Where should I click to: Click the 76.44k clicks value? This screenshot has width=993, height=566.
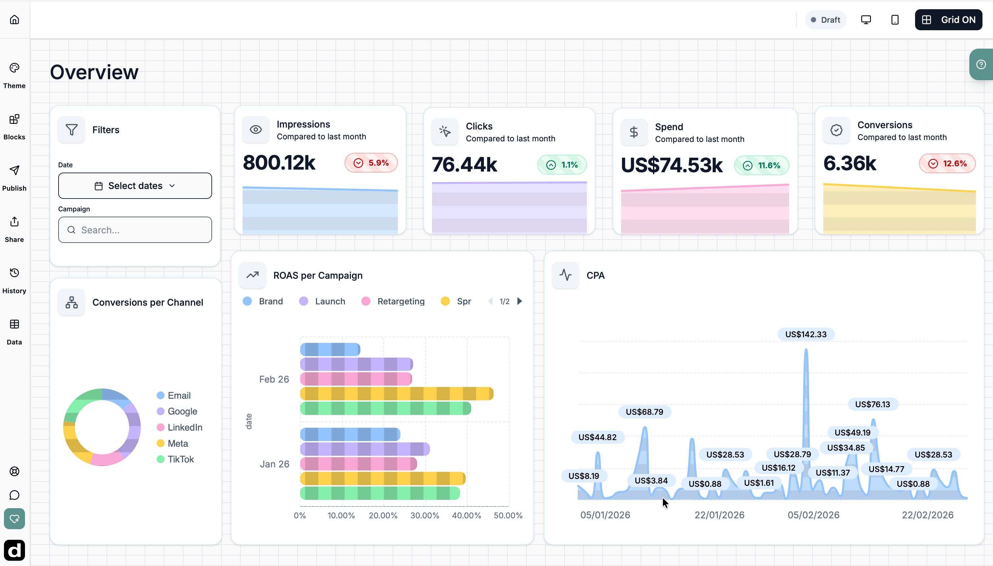(x=465, y=164)
